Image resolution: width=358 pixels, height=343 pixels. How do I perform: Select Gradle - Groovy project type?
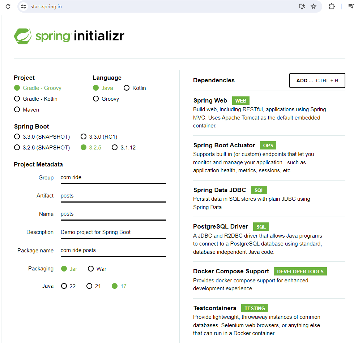38,88
